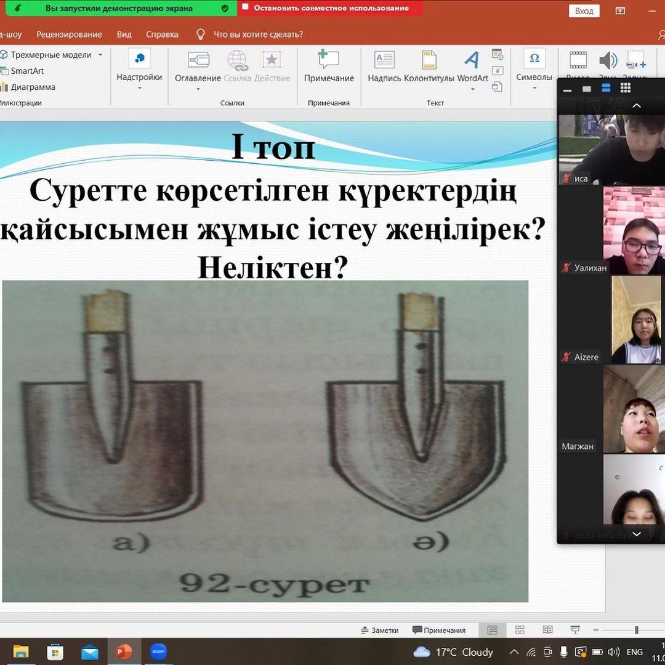Adjust the zoom slider in status bar

[x=636, y=630]
